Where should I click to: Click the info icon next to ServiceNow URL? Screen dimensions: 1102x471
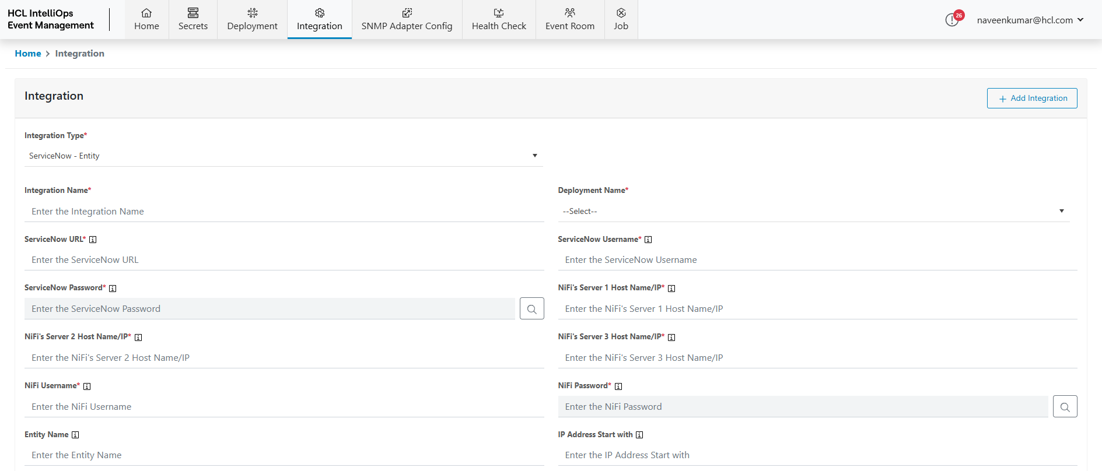93,240
